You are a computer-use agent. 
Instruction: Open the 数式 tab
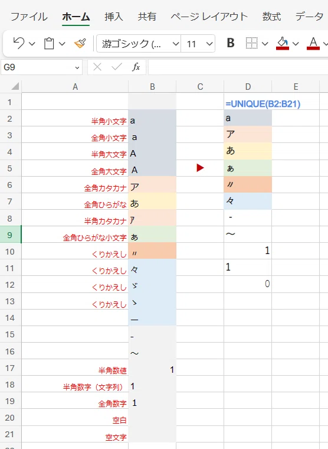point(272,17)
